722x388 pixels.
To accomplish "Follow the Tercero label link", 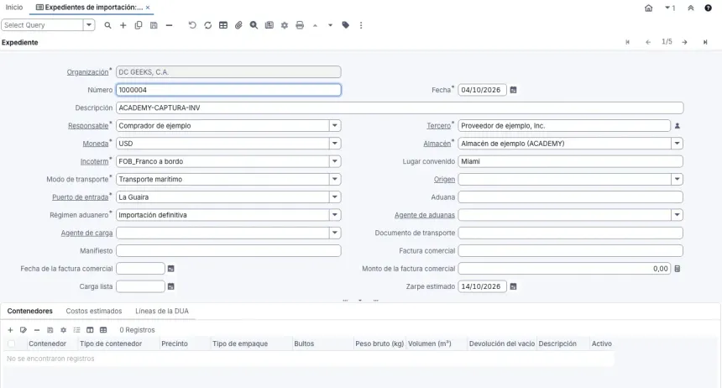I will (439, 126).
